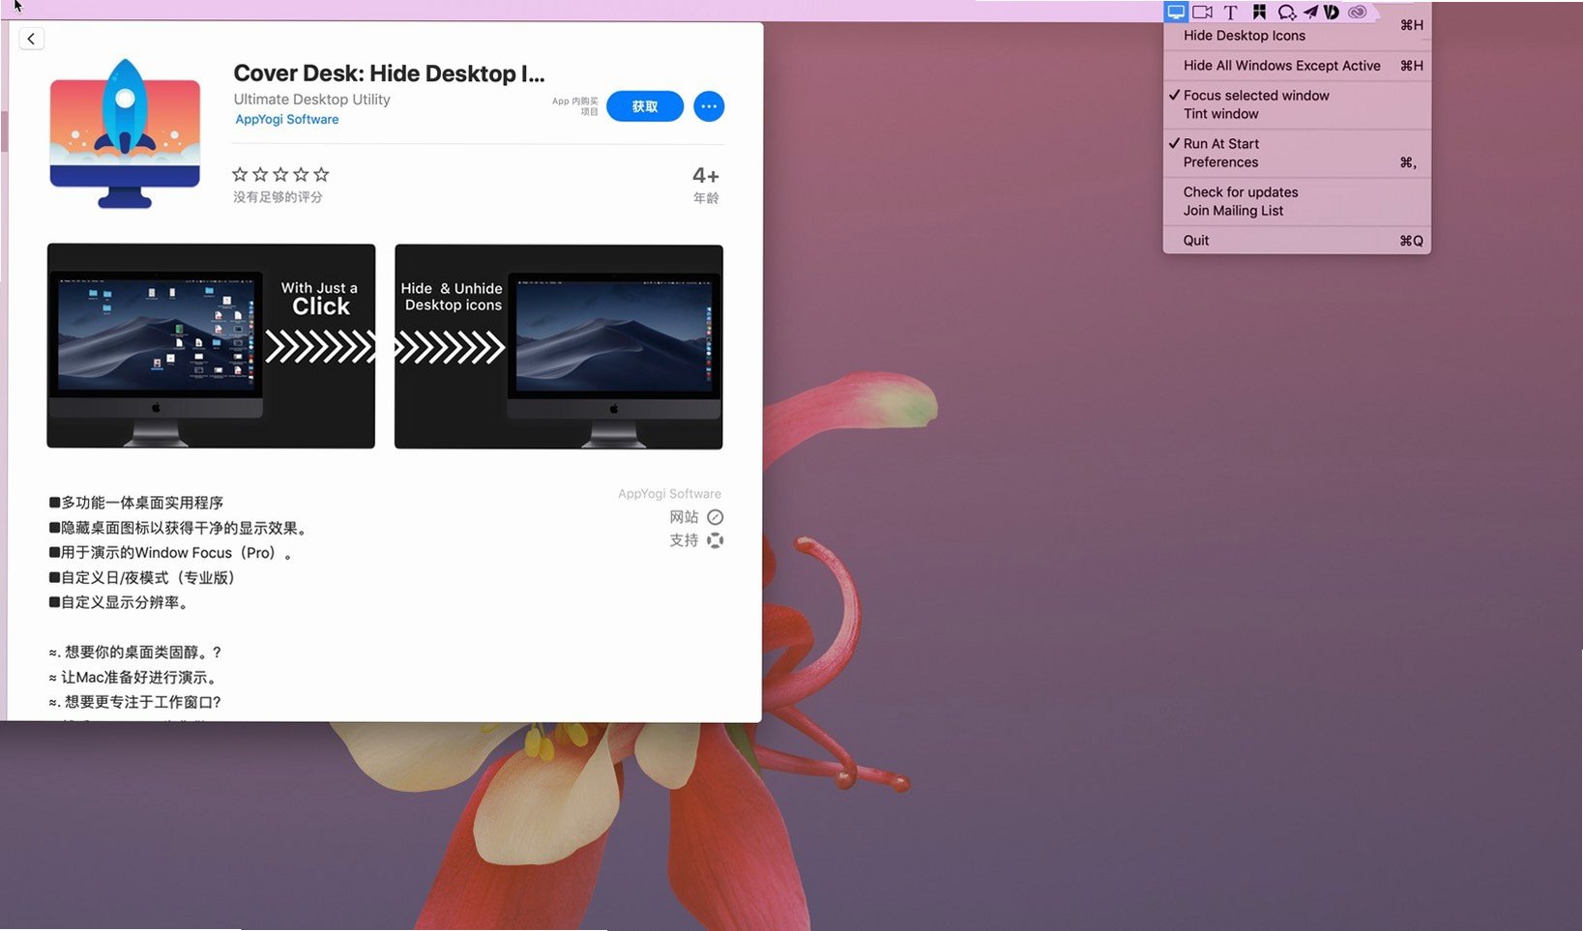Click the Cover Desk rocket app icon
The image size is (1583, 931).
click(x=125, y=133)
